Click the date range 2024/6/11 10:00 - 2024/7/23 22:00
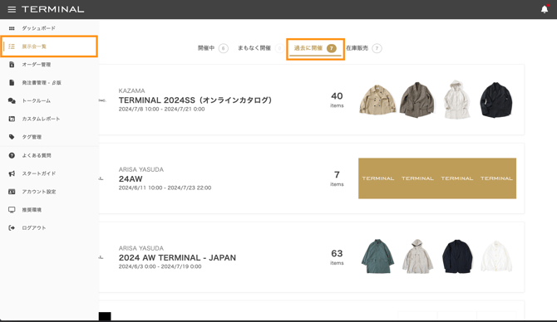 (x=165, y=188)
